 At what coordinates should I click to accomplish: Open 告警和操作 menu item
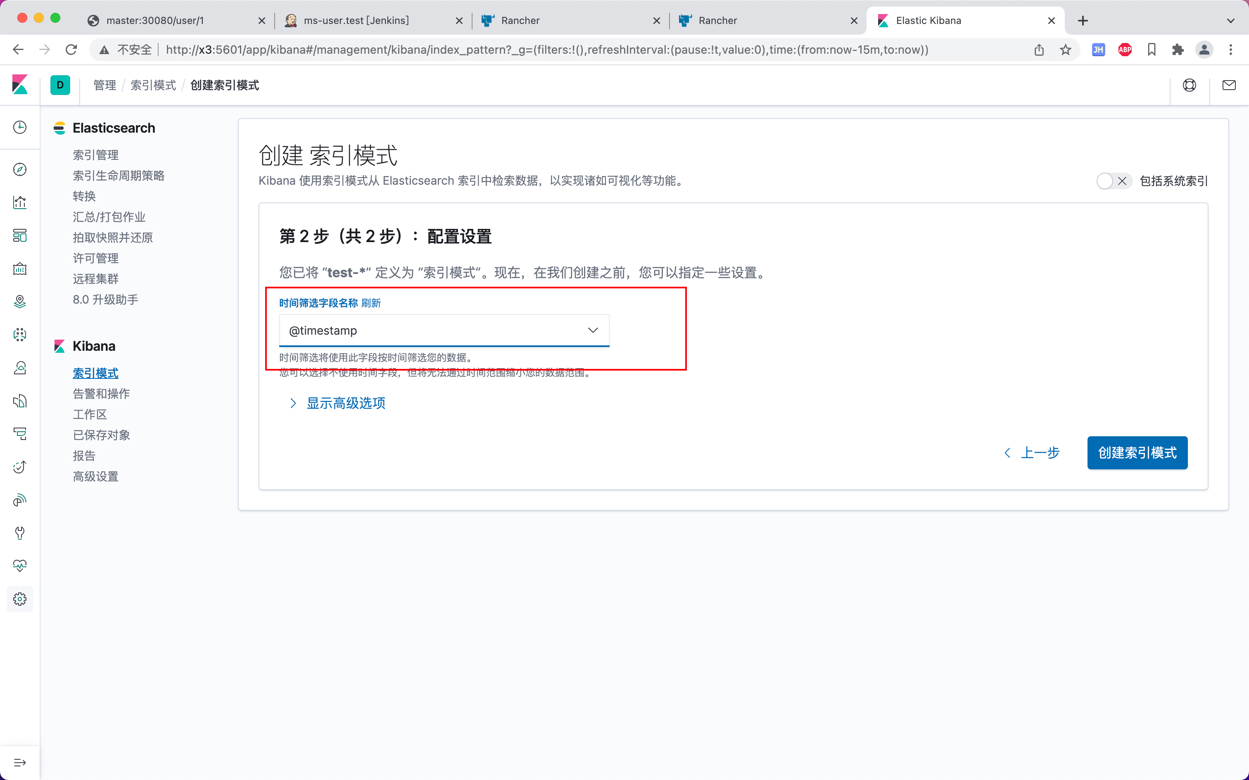click(x=101, y=394)
